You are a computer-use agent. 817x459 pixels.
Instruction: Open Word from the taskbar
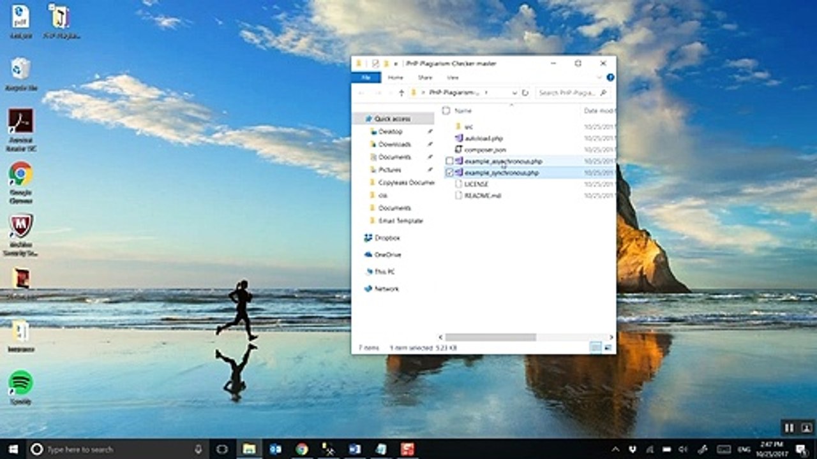click(x=355, y=449)
